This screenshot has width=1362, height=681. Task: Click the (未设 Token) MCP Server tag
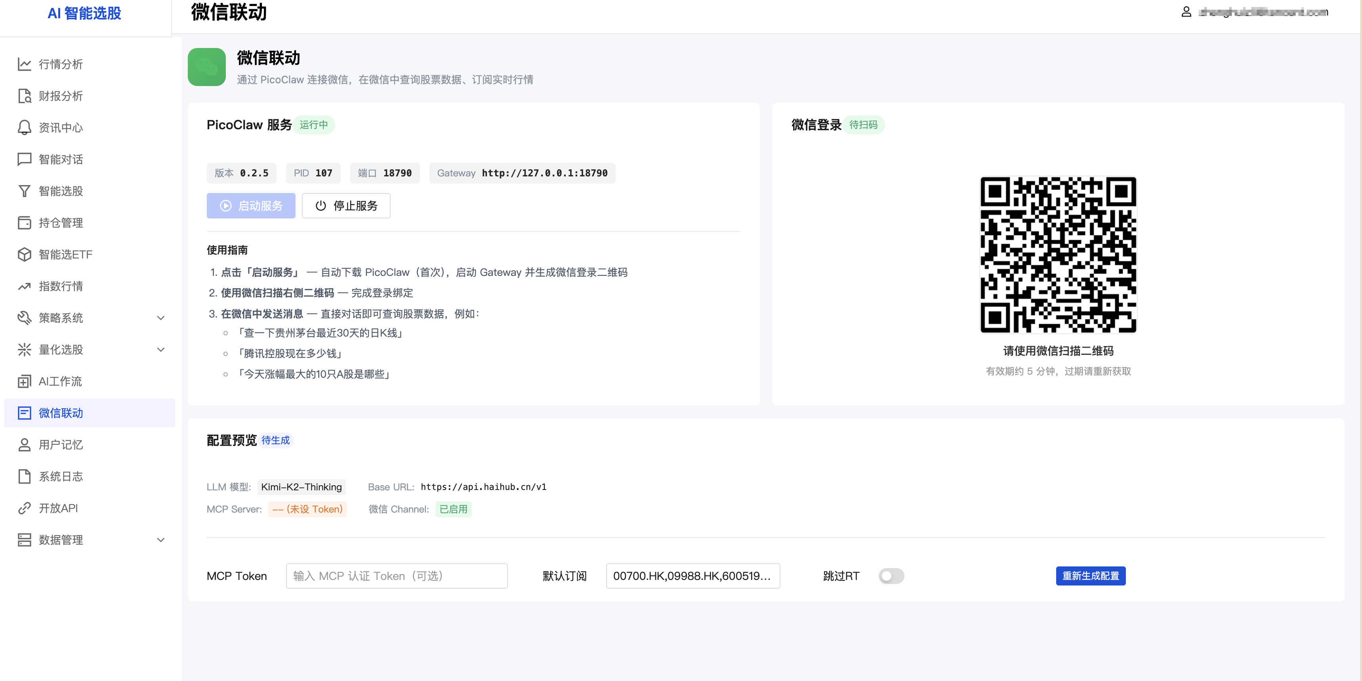click(x=307, y=509)
